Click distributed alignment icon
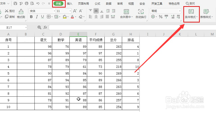 point(113,17)
